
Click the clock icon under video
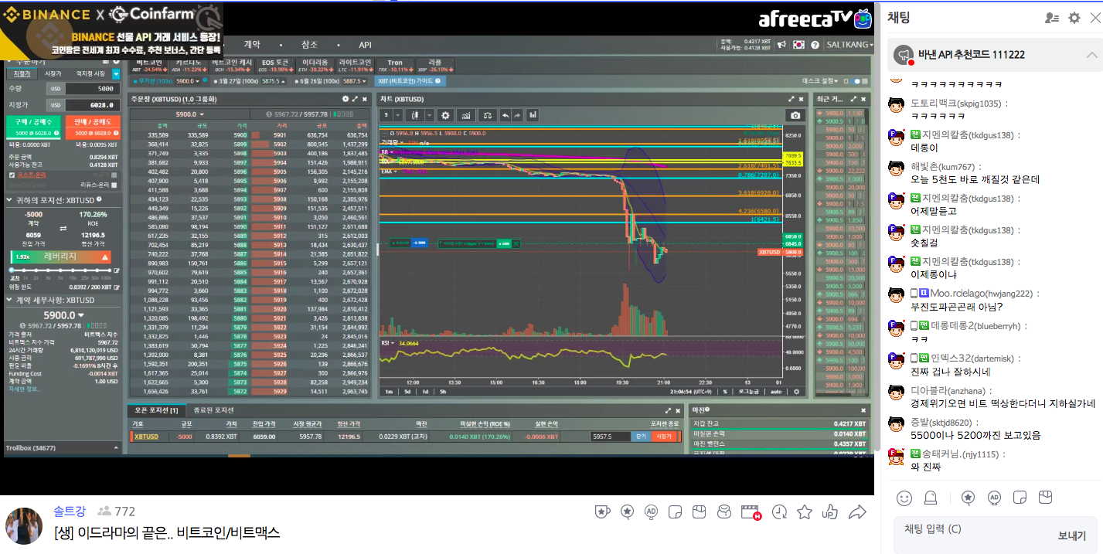point(779,512)
